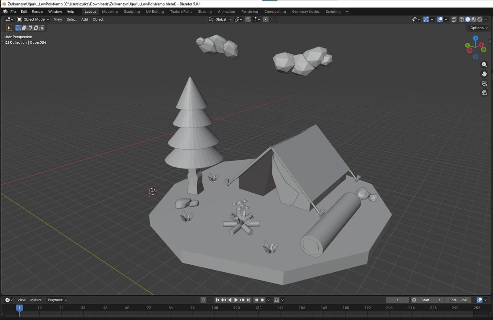Jump to the previous keyframe

coord(223,300)
